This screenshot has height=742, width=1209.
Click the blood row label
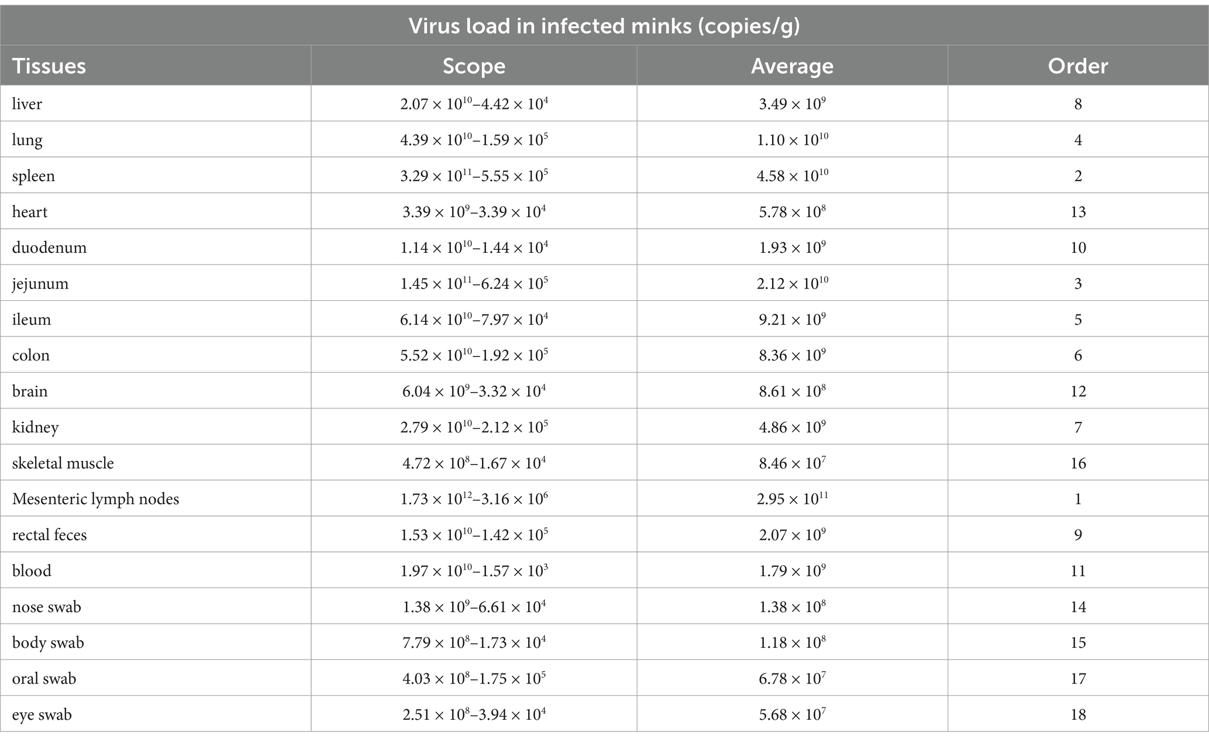[32, 571]
